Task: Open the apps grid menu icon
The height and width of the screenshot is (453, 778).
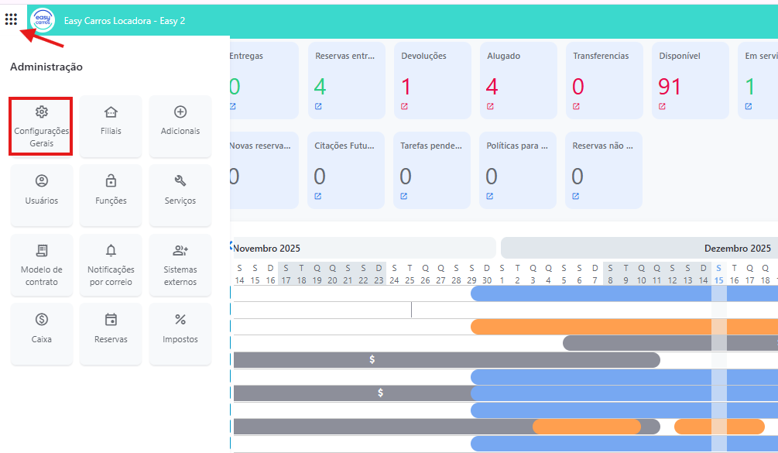Action: 11,19
